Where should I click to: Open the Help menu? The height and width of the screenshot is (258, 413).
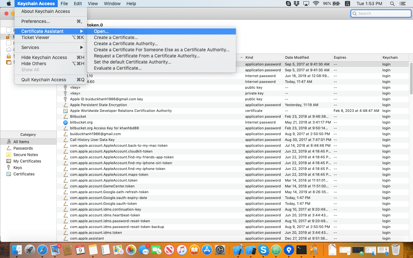tap(131, 4)
